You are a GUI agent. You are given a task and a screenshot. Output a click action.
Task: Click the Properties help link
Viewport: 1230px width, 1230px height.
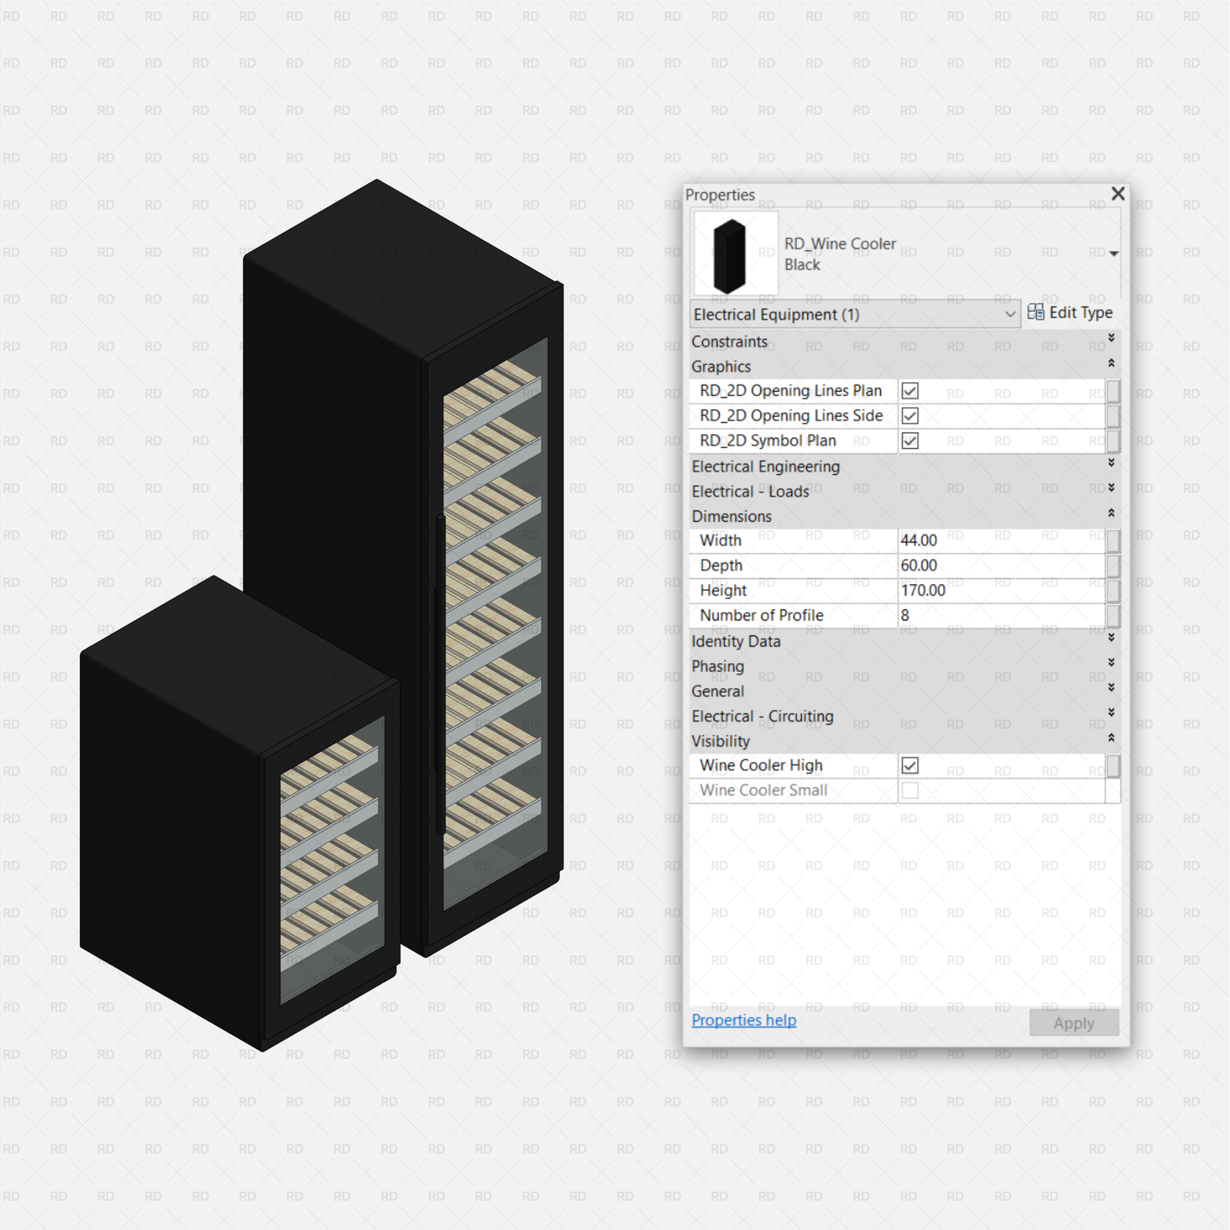(743, 1020)
